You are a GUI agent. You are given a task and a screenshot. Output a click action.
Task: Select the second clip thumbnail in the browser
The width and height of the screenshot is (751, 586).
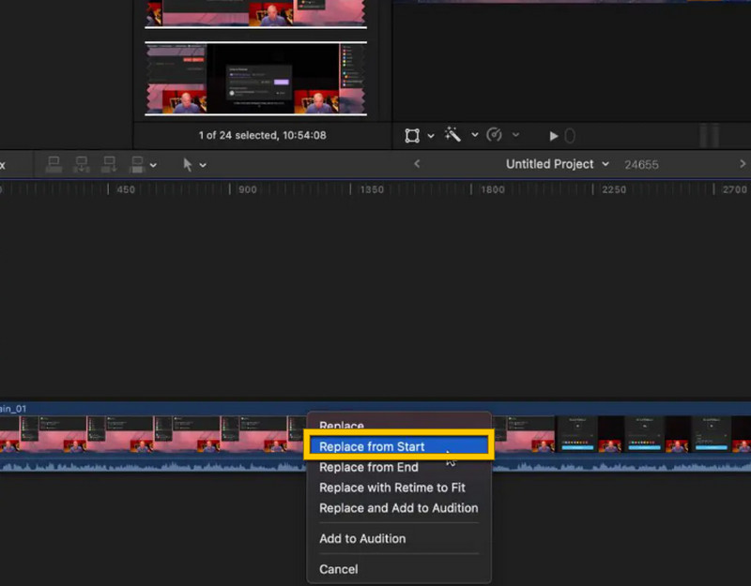(256, 80)
